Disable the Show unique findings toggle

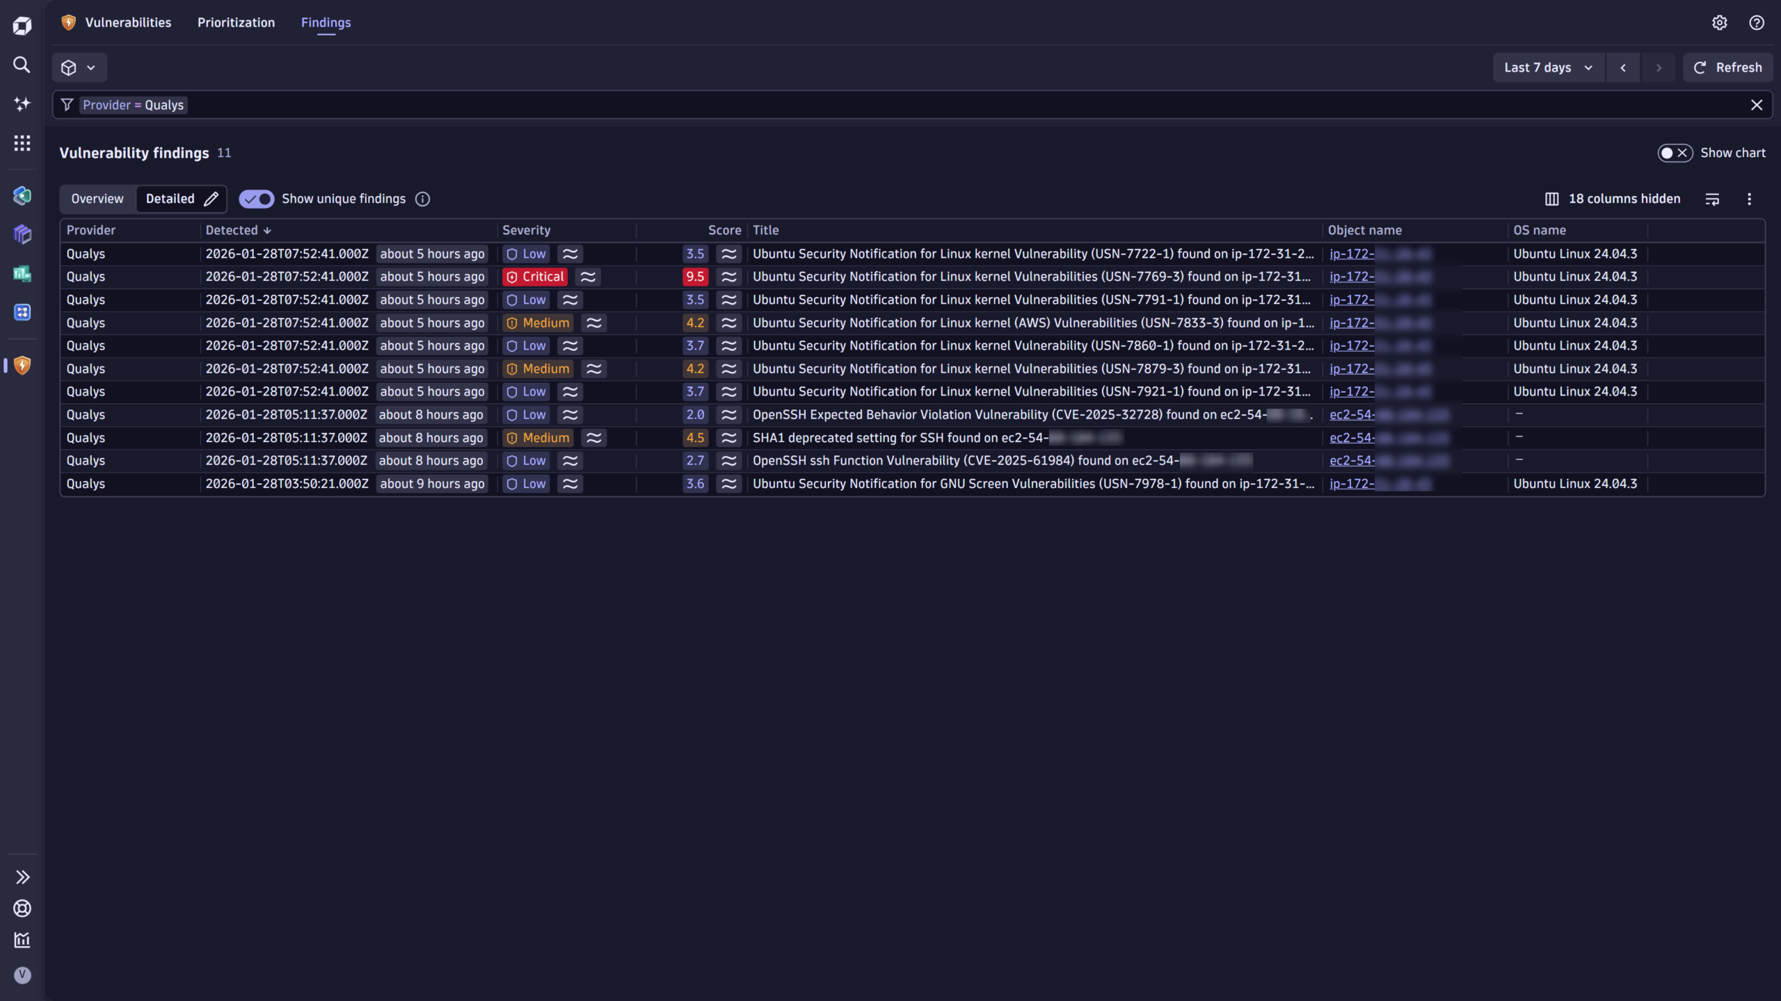pos(256,199)
